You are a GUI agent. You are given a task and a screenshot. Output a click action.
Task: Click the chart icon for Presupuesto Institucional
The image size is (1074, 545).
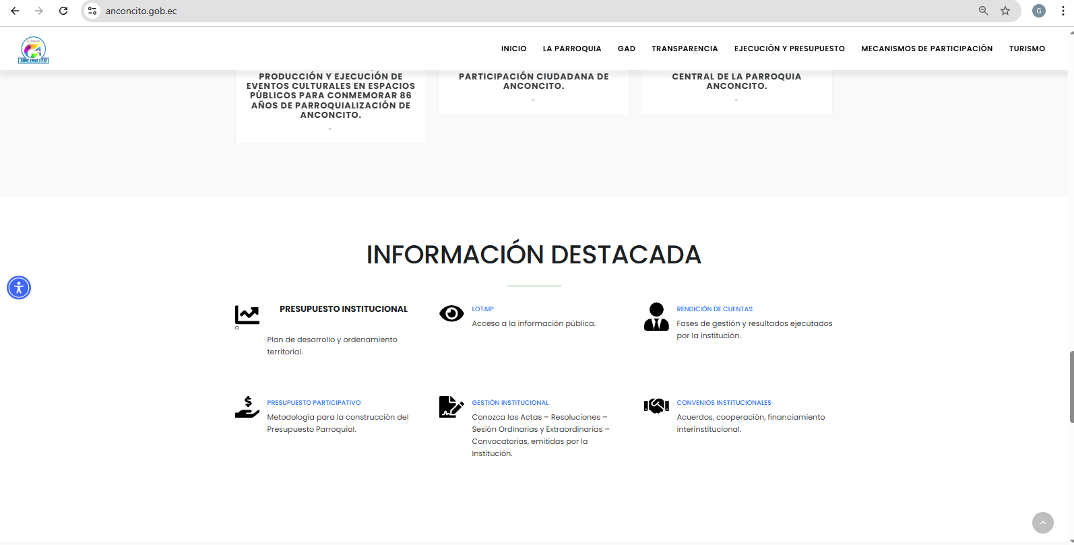pos(247,315)
